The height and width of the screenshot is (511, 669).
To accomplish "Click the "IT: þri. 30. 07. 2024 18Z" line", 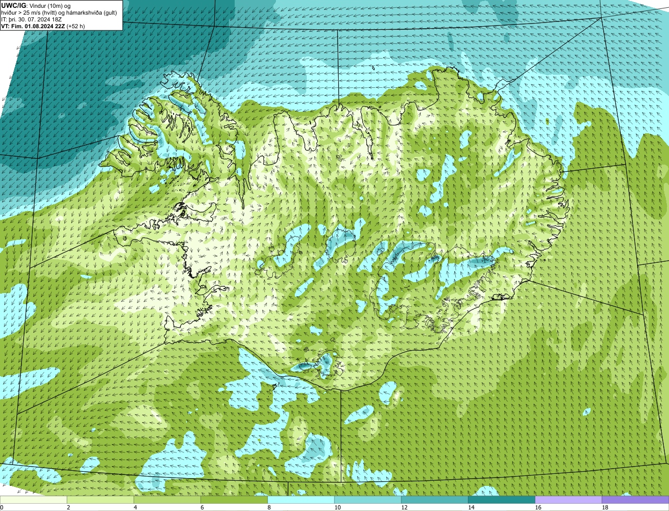I will point(31,19).
